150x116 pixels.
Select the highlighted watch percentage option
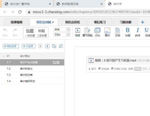tap(138, 69)
